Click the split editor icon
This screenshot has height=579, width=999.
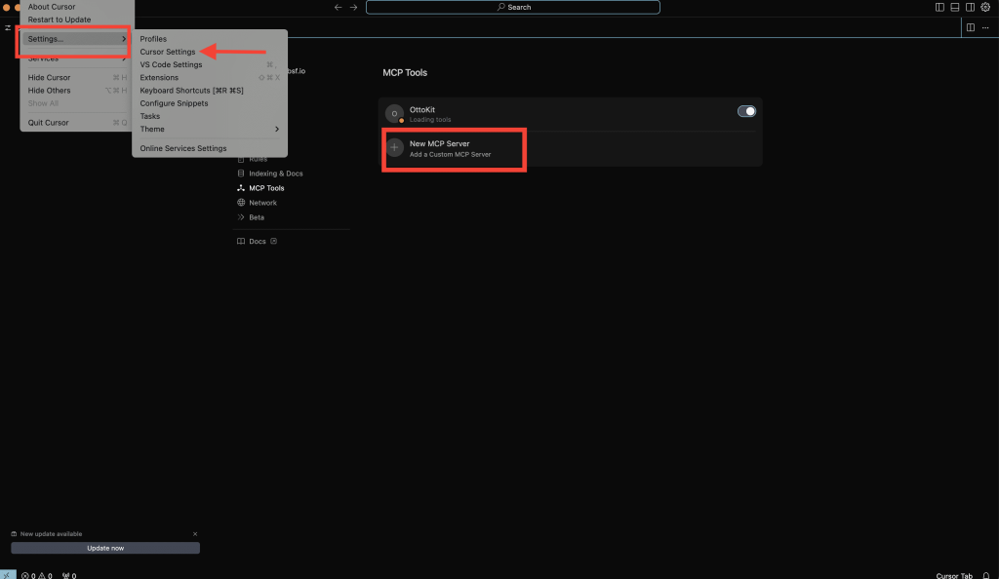click(970, 27)
